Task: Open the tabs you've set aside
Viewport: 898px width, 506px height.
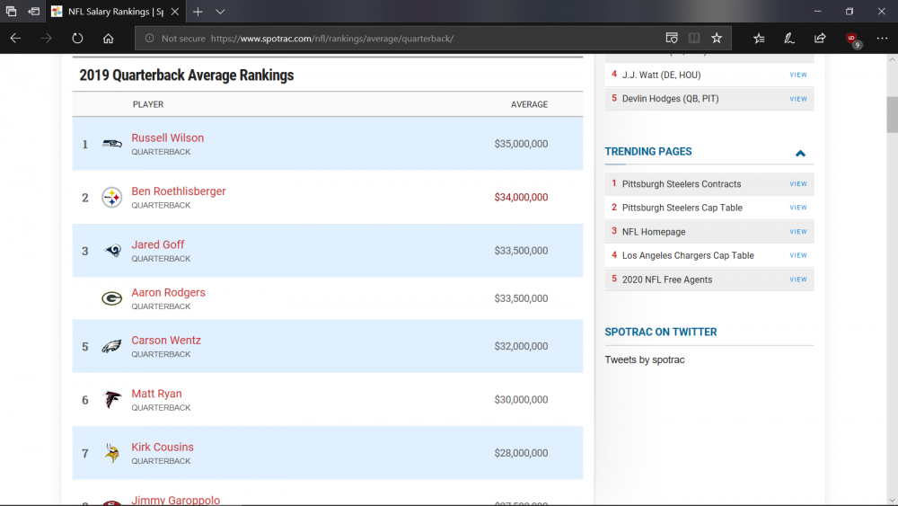Action: 11,12
